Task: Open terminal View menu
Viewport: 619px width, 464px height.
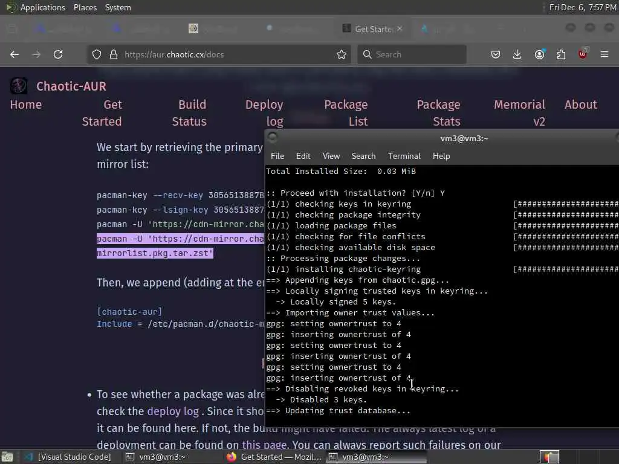Action: pos(331,156)
